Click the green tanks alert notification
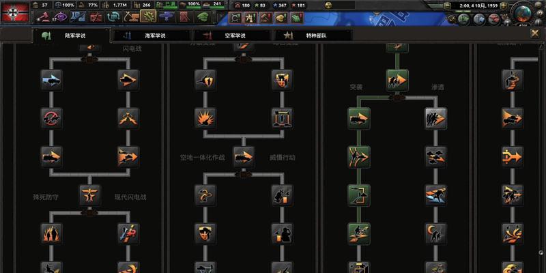Viewport: 546px width, 273px height. pyautogui.click(x=296, y=16)
